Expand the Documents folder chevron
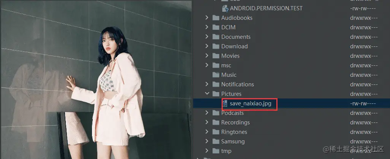 (207, 37)
